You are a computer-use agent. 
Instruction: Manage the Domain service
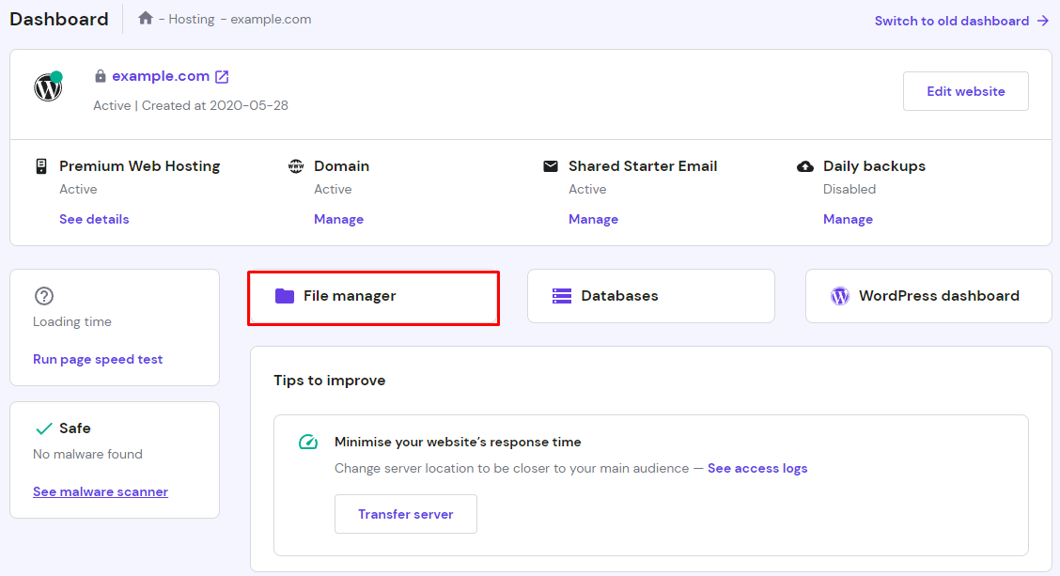pyautogui.click(x=338, y=218)
